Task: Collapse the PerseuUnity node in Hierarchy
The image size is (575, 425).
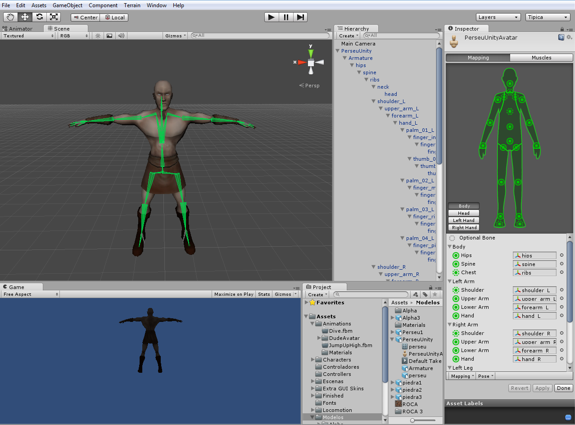Action: (338, 51)
